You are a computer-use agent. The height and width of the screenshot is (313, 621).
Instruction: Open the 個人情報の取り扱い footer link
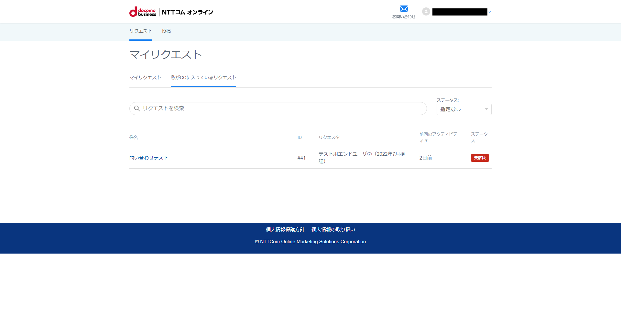(x=333, y=230)
